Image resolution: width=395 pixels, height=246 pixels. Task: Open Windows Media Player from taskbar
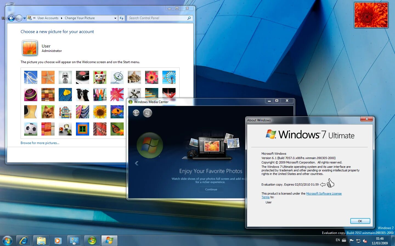[58, 241]
